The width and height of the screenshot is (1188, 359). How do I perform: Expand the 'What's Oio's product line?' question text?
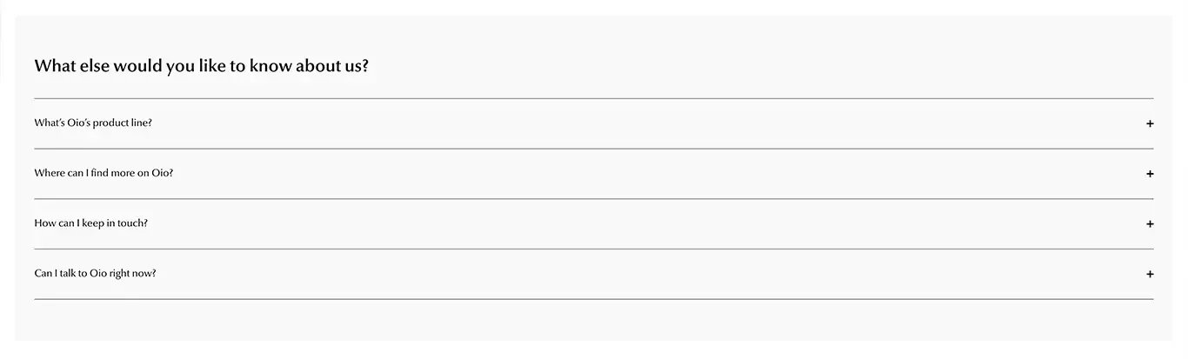click(93, 123)
